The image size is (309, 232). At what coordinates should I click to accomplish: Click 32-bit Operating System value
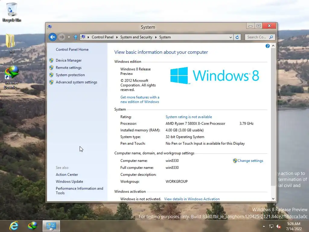point(185,137)
